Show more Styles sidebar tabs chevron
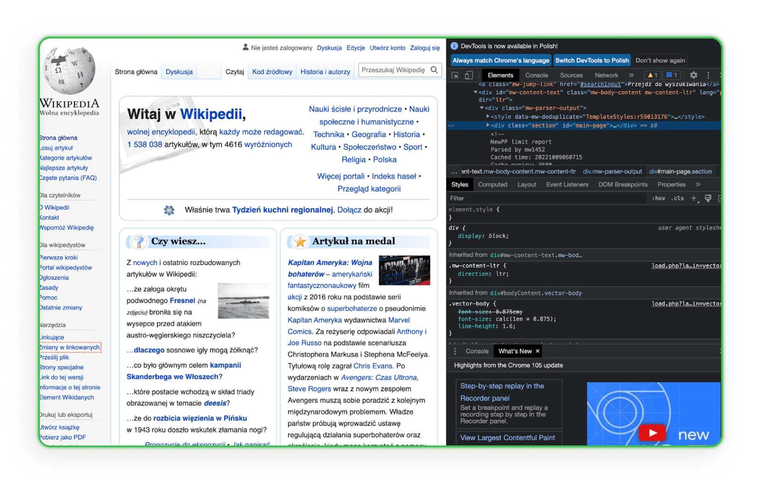The image size is (761, 484). click(698, 184)
